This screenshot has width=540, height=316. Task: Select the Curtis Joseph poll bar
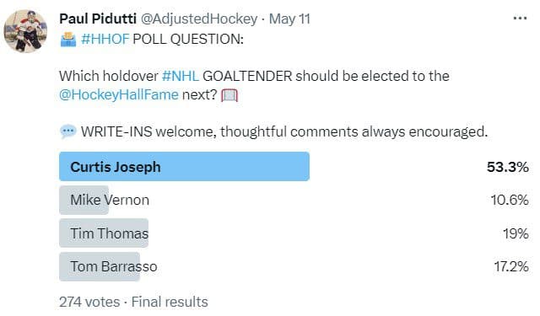[x=184, y=166]
